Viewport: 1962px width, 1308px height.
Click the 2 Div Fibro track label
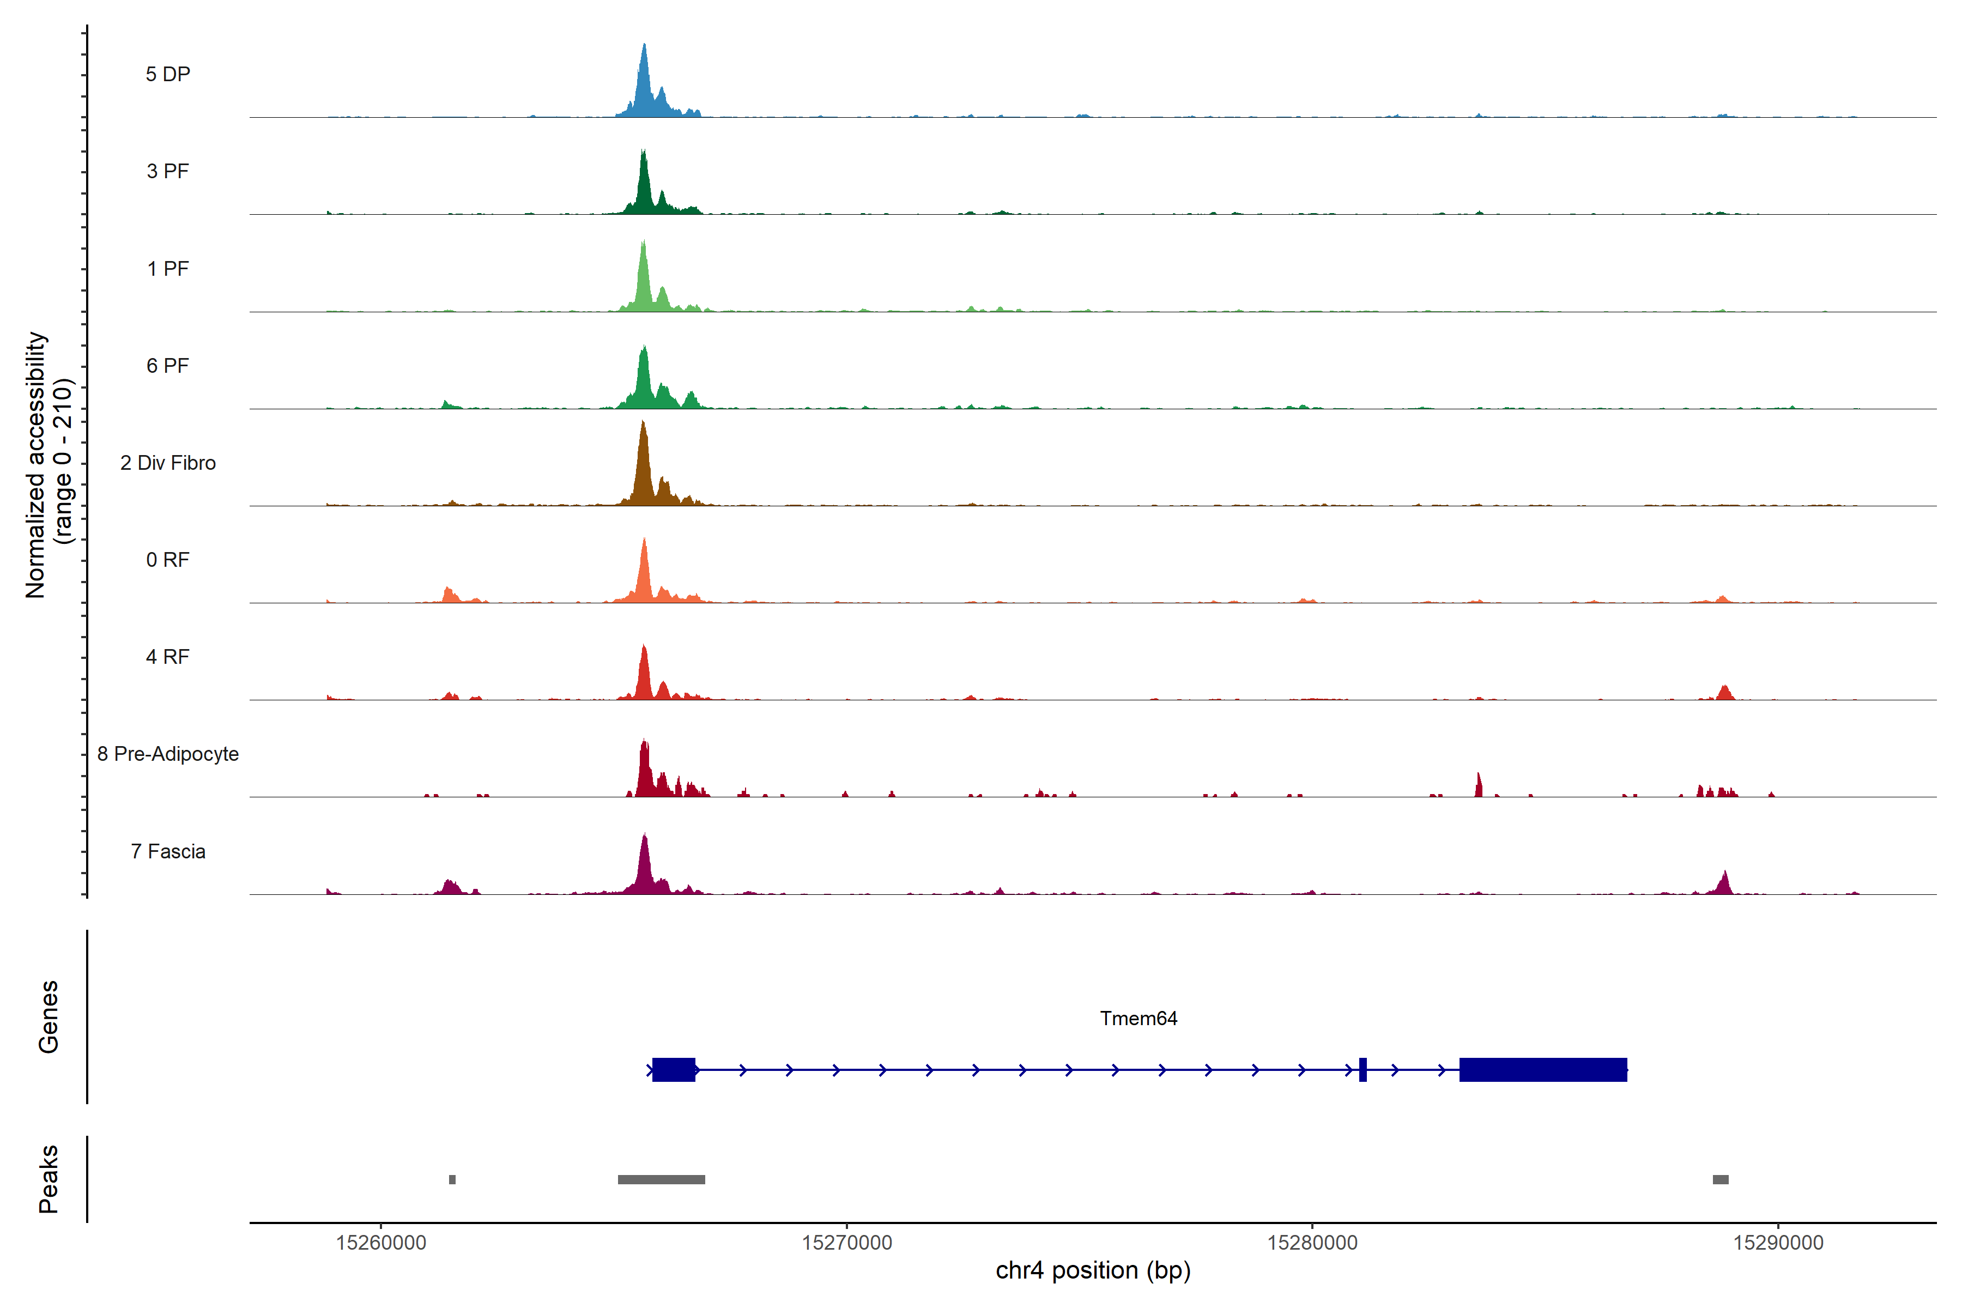pos(168,463)
